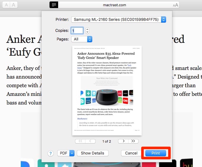Click Show Details button
The image size is (202, 167).
93,153
